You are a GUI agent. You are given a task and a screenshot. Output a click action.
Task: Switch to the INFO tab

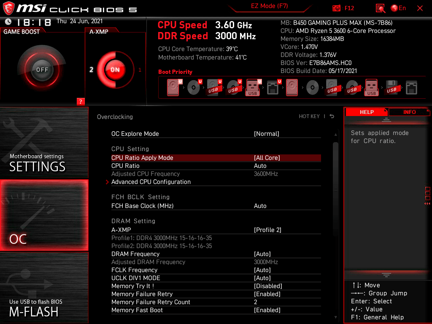point(409,112)
